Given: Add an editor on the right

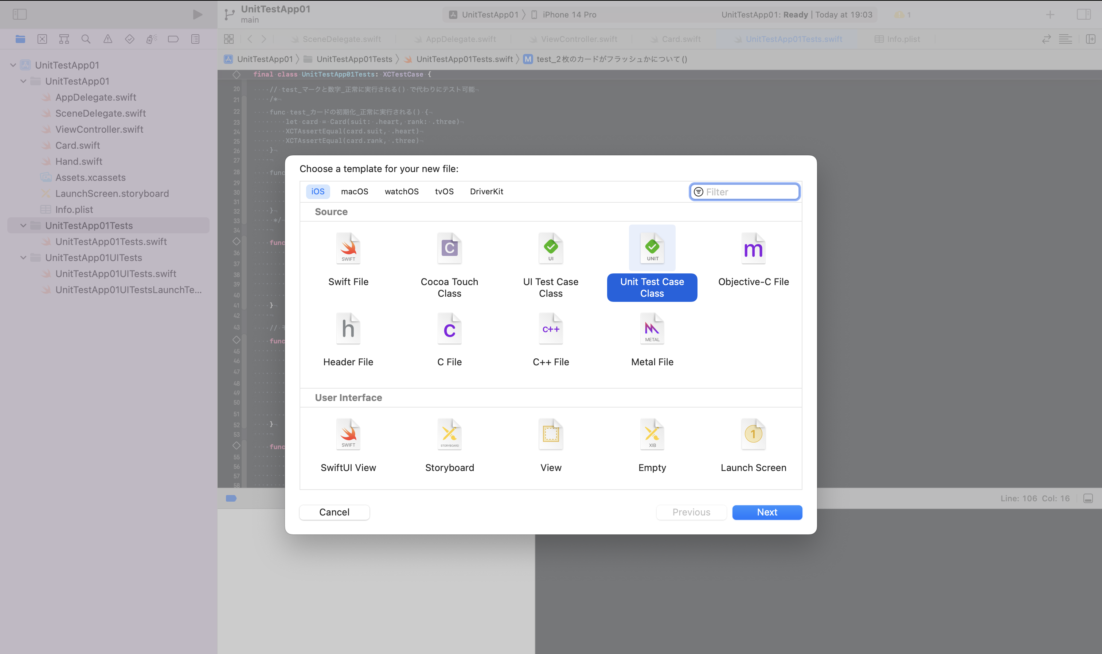Looking at the screenshot, I should (x=1091, y=39).
